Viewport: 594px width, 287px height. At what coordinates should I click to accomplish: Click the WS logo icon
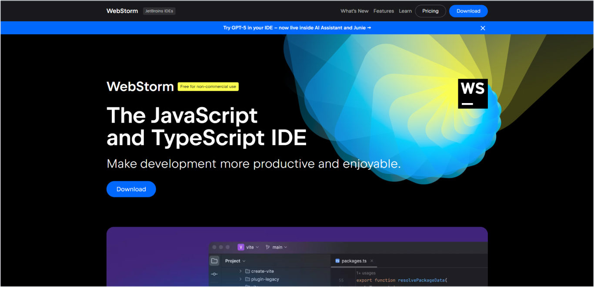[x=472, y=93]
